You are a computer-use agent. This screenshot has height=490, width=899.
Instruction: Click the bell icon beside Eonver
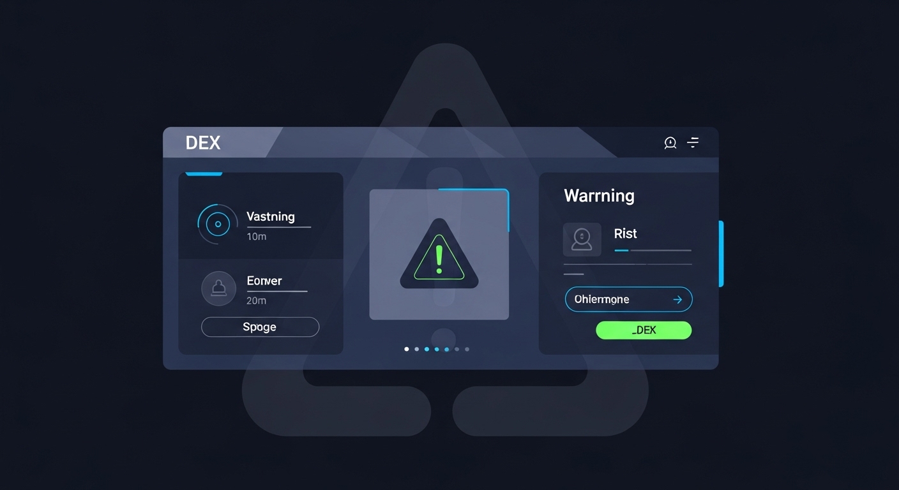[x=218, y=288]
